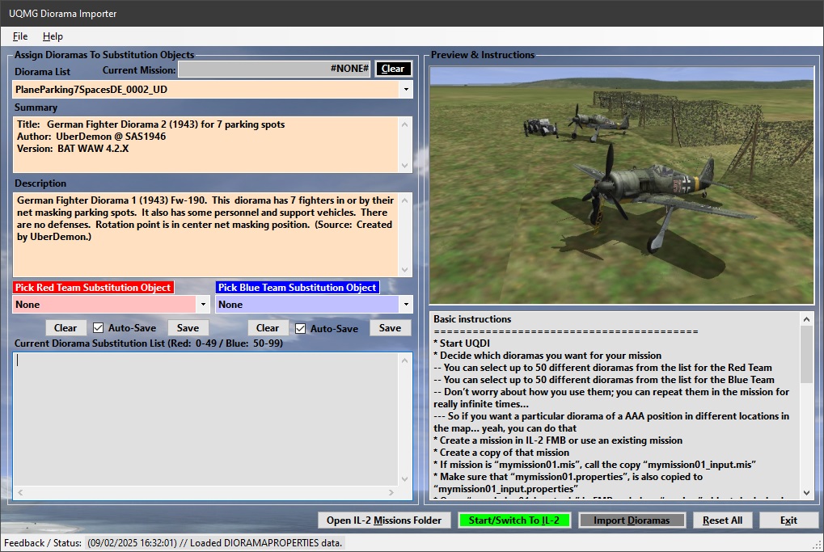Click Description box scroll up arrow
The height and width of the screenshot is (552, 824).
404,200
